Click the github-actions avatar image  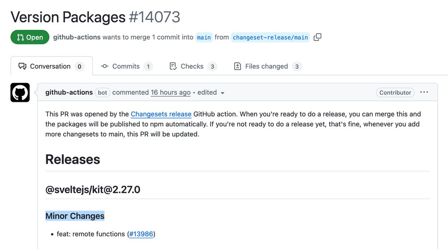click(x=20, y=92)
